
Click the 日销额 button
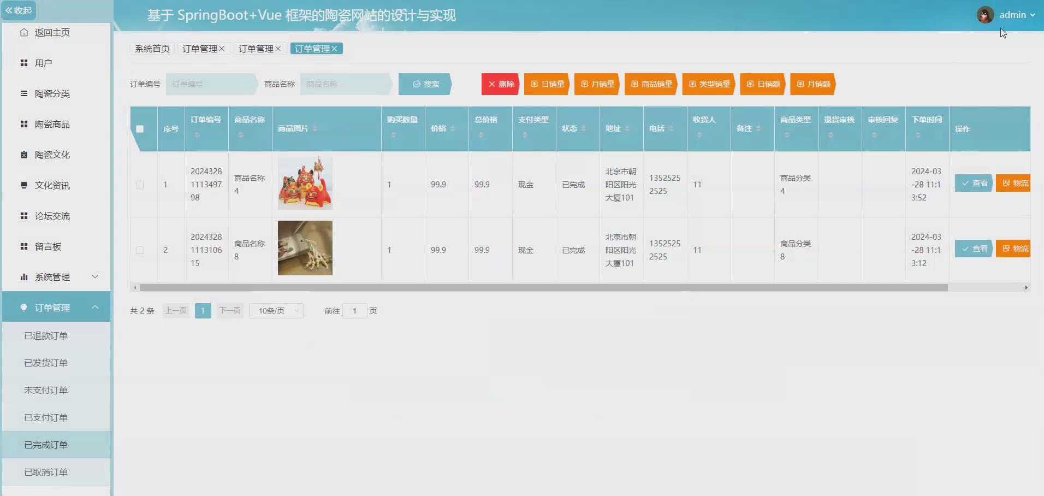[763, 84]
